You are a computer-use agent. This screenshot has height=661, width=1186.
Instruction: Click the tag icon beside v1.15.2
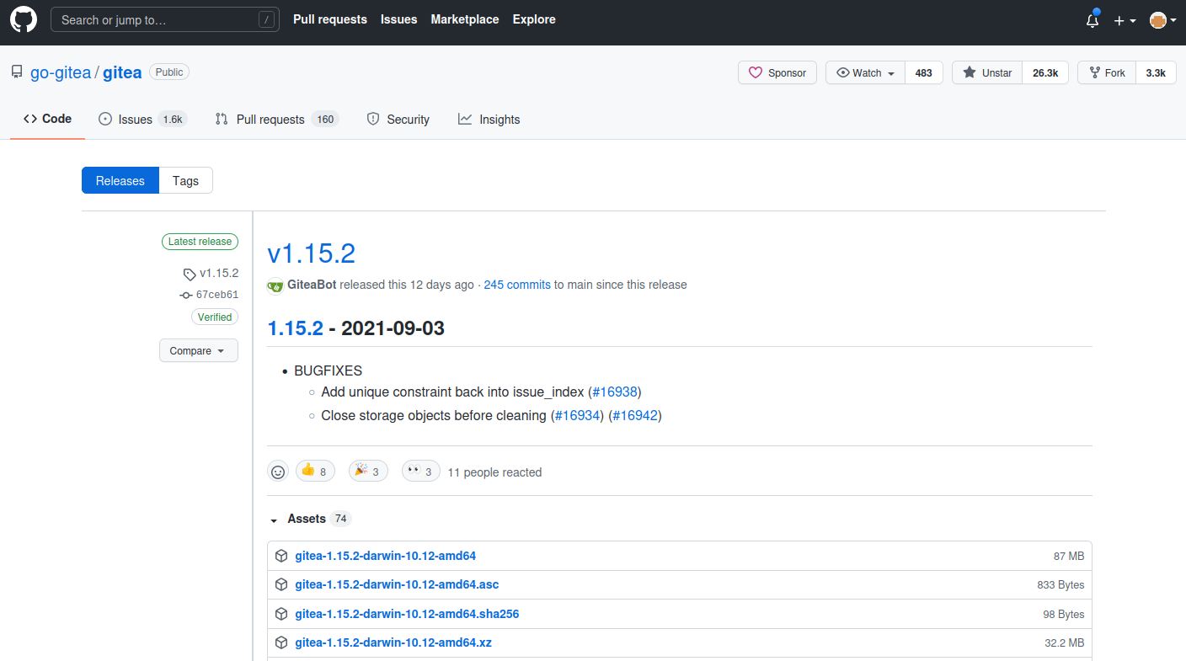tap(190, 273)
